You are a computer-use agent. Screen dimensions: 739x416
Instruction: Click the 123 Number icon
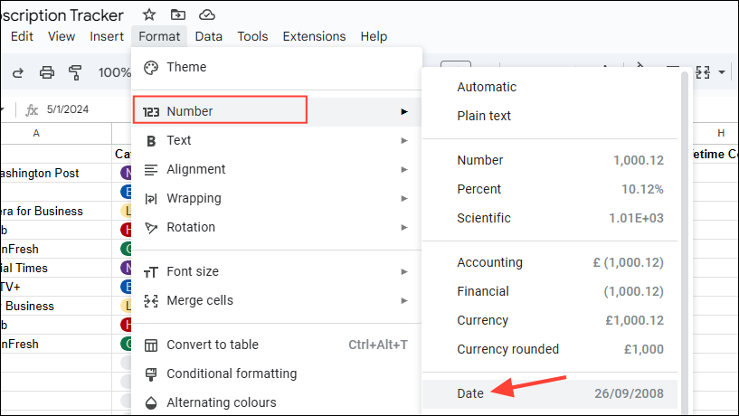coord(151,111)
